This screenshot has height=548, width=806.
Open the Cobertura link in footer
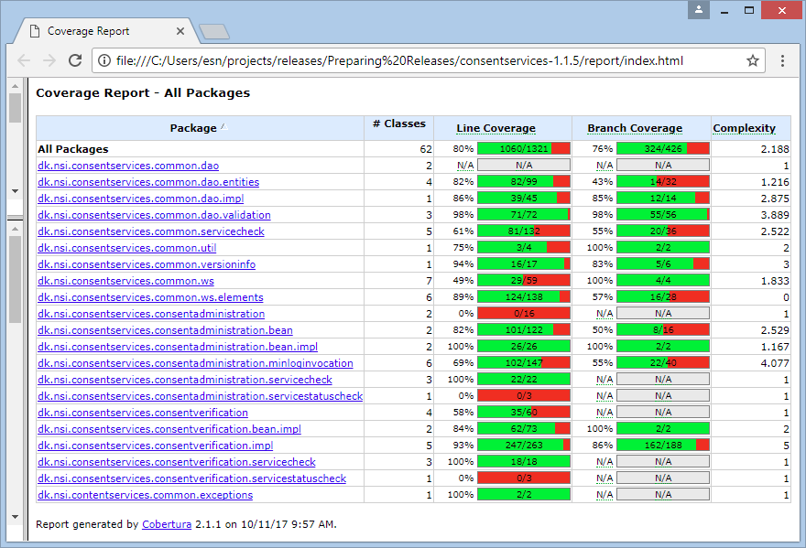click(x=162, y=524)
